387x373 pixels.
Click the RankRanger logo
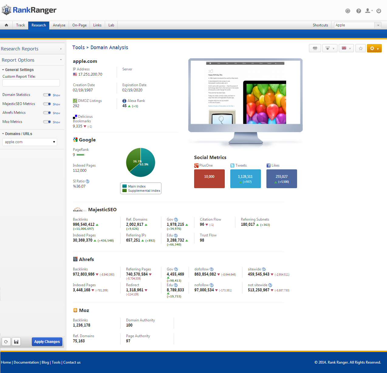click(29, 10)
